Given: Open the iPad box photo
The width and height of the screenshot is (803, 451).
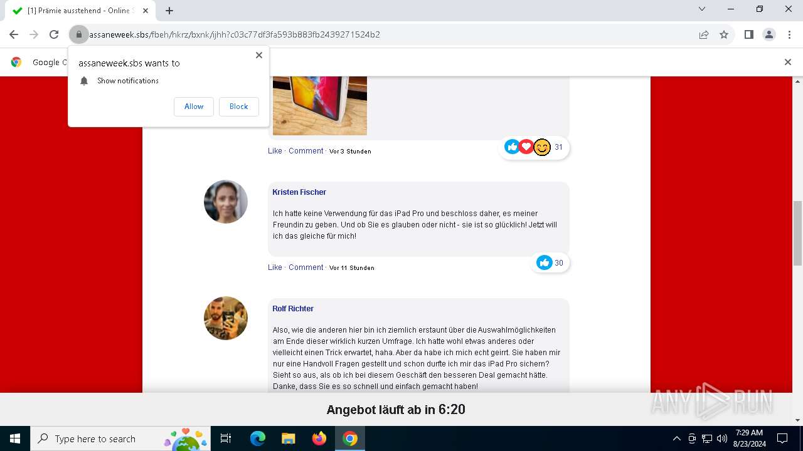Looking at the screenshot, I should click(x=320, y=106).
